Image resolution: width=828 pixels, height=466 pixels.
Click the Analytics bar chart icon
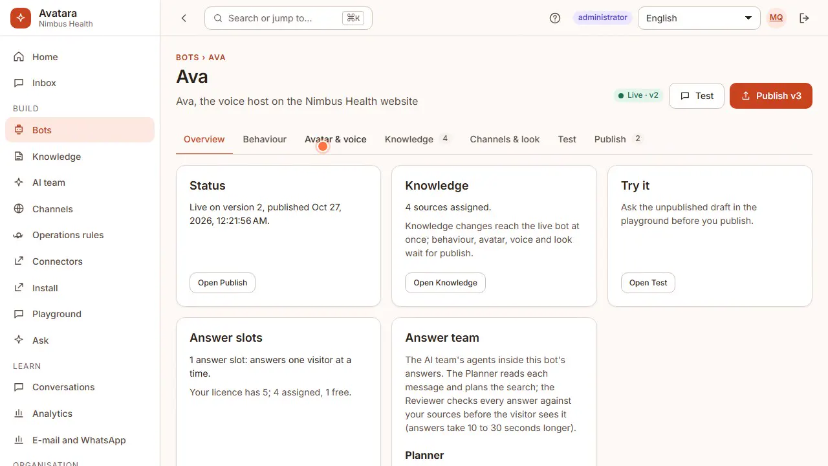19,414
